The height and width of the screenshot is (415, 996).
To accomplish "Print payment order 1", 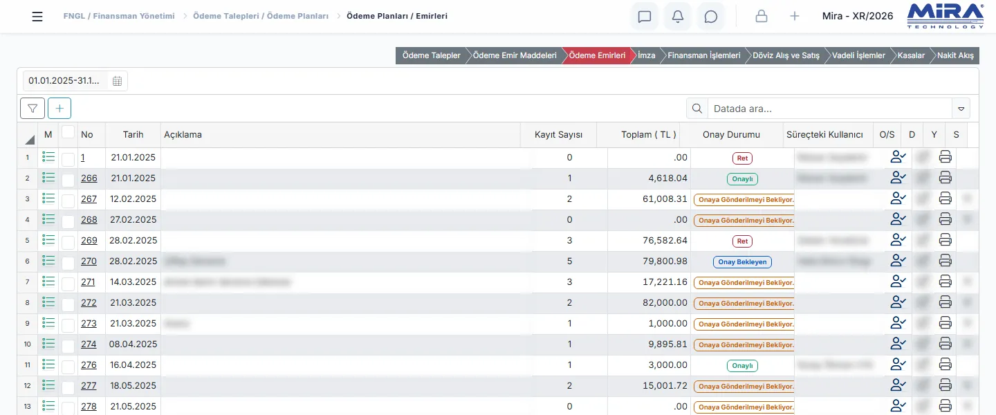I will point(946,158).
